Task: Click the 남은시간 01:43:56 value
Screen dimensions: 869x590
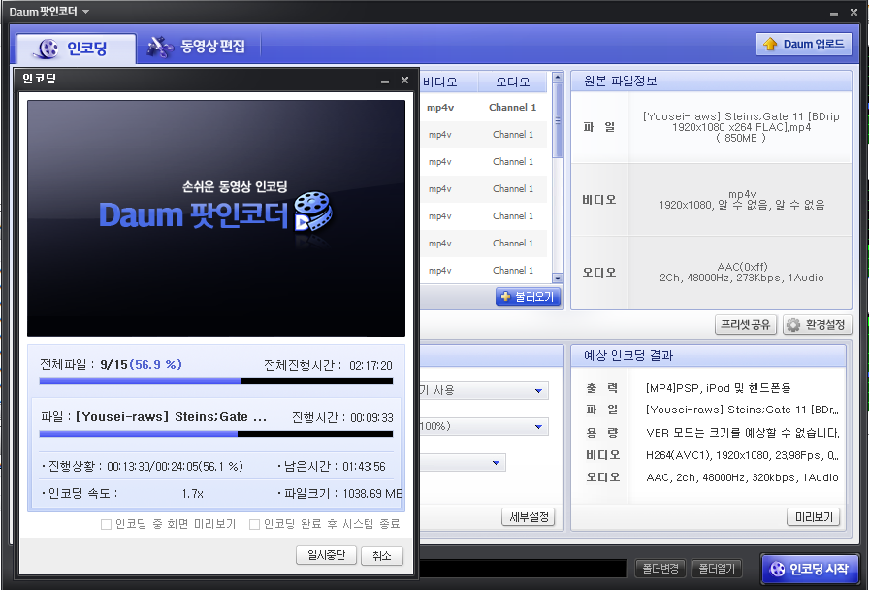Action: (x=364, y=467)
